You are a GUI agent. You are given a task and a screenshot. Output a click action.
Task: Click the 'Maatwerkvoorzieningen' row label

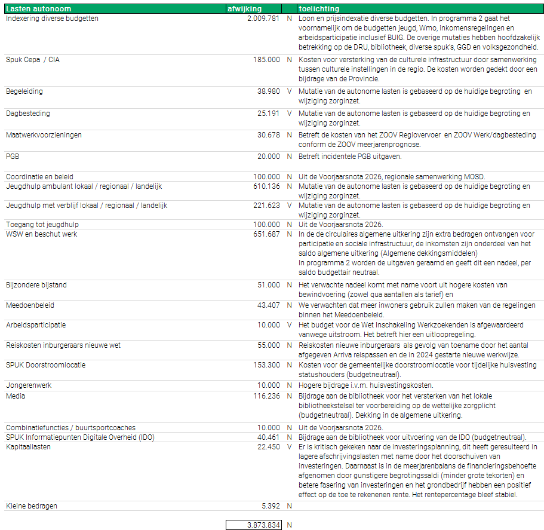coord(44,135)
